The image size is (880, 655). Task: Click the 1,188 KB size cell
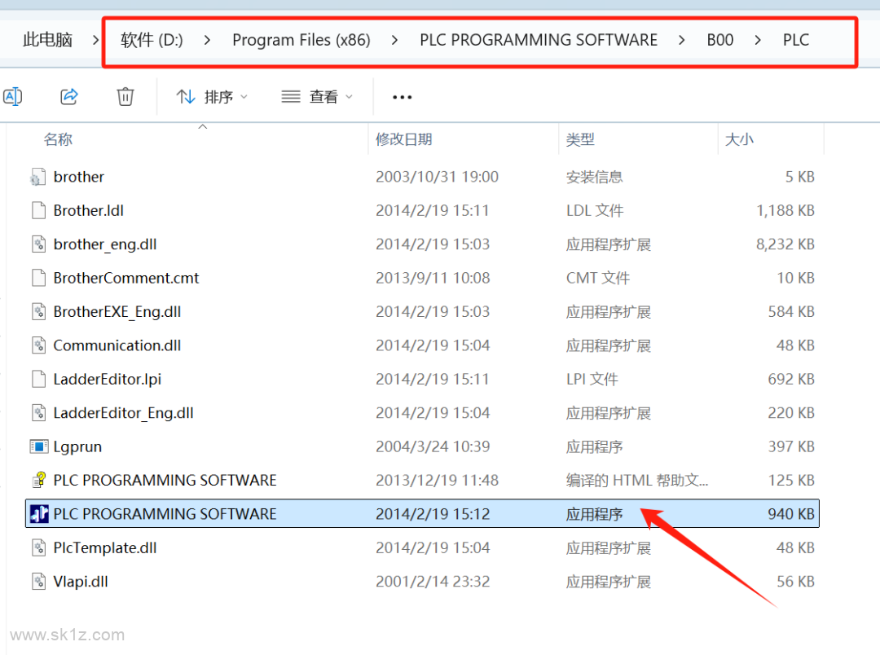pos(785,210)
